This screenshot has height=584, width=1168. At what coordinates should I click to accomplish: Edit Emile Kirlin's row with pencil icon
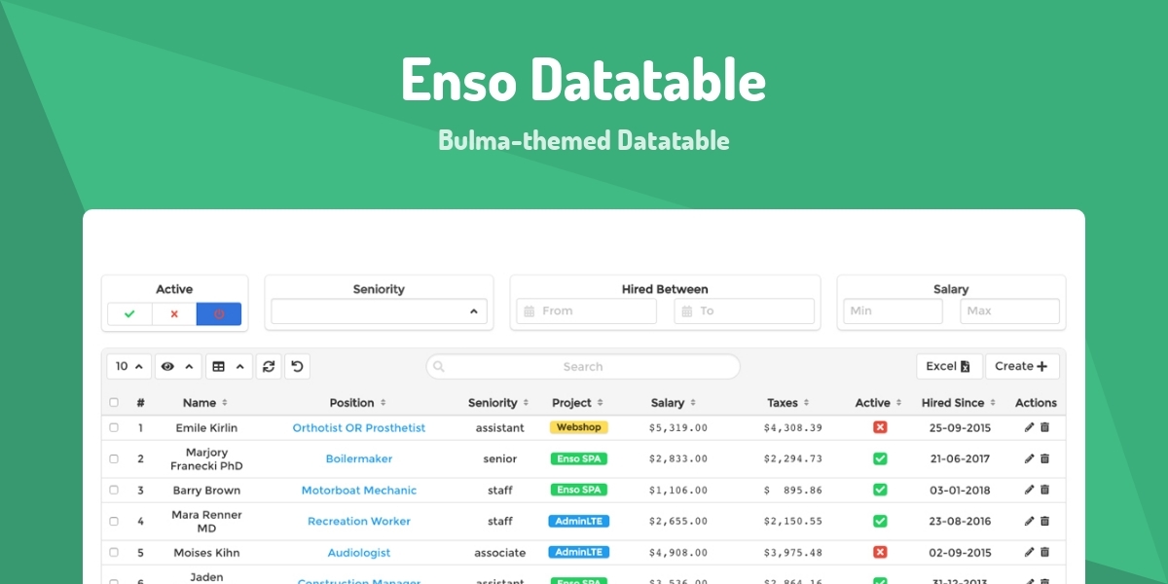[x=1029, y=427]
